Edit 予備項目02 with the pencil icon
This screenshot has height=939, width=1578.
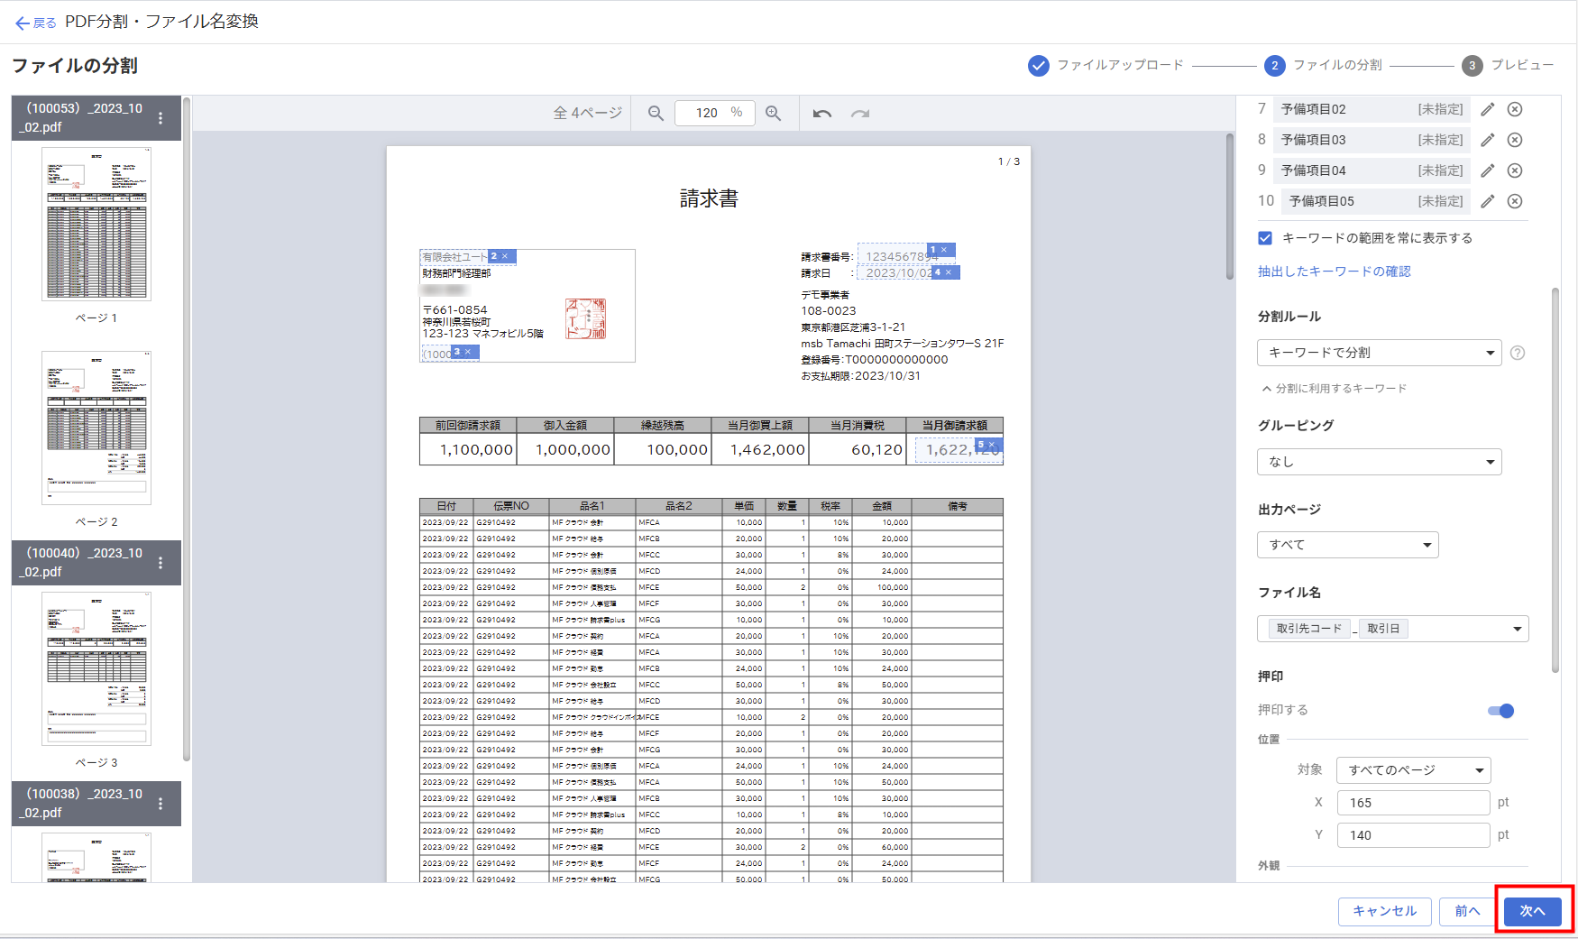point(1488,109)
